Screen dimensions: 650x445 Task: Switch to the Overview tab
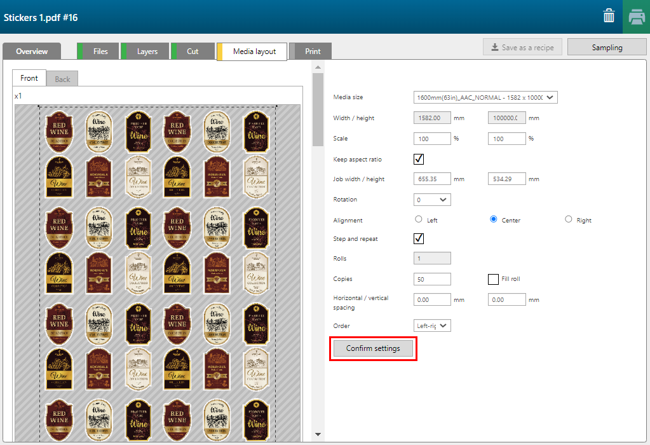click(x=32, y=51)
